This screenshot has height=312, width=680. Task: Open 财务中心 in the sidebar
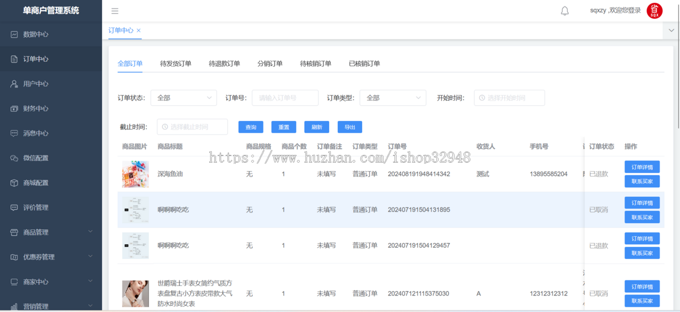(51, 109)
